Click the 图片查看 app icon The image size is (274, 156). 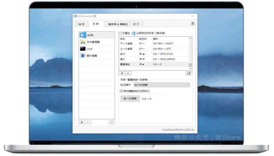[83, 56]
